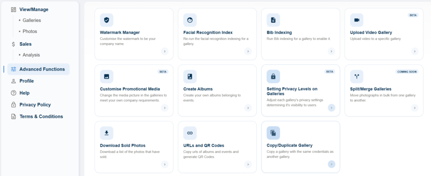Open Facial Recognition Index via its arrow chevron
Screen dimensions: 431x176
point(248,51)
